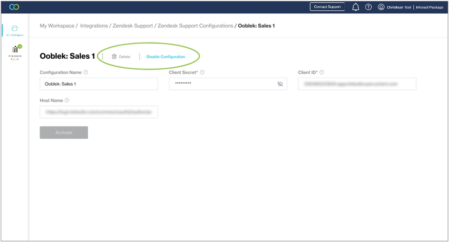
Task: Open My Workspace in the sidebar
Action: 15,30
